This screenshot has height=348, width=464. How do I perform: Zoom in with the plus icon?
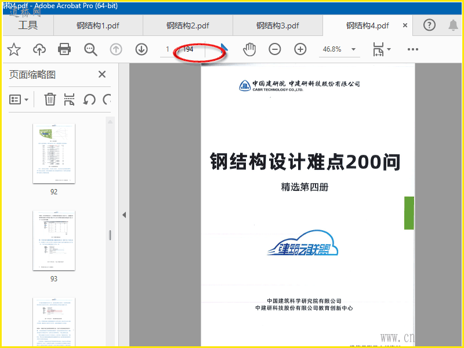click(x=300, y=49)
